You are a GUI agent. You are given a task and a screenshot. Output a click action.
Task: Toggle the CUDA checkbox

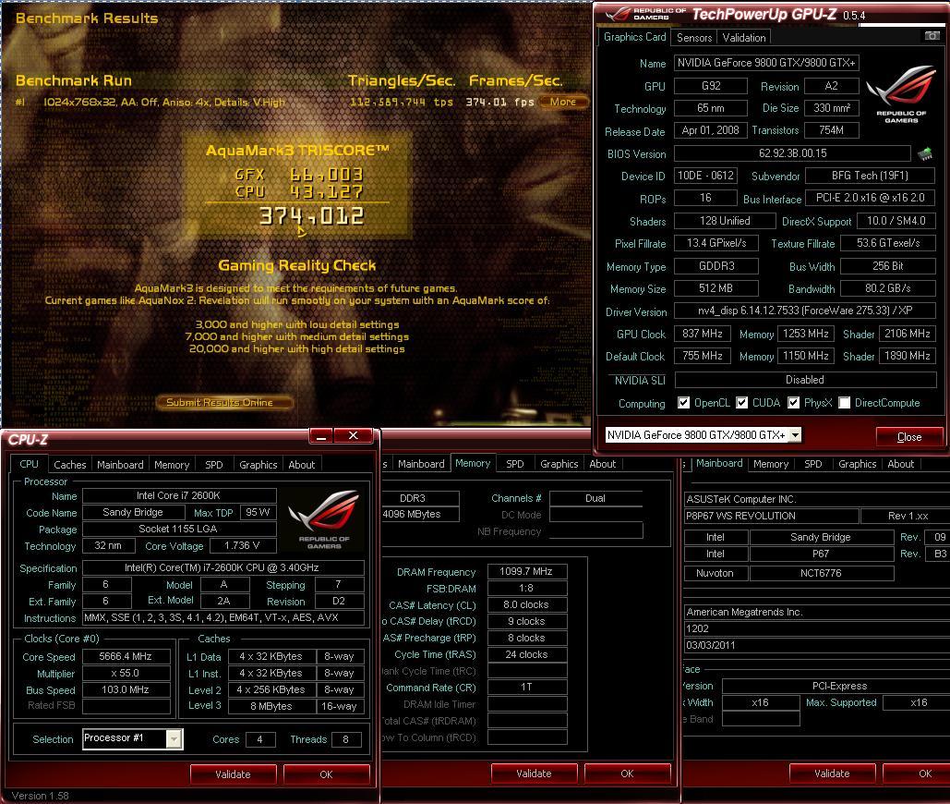click(x=741, y=403)
